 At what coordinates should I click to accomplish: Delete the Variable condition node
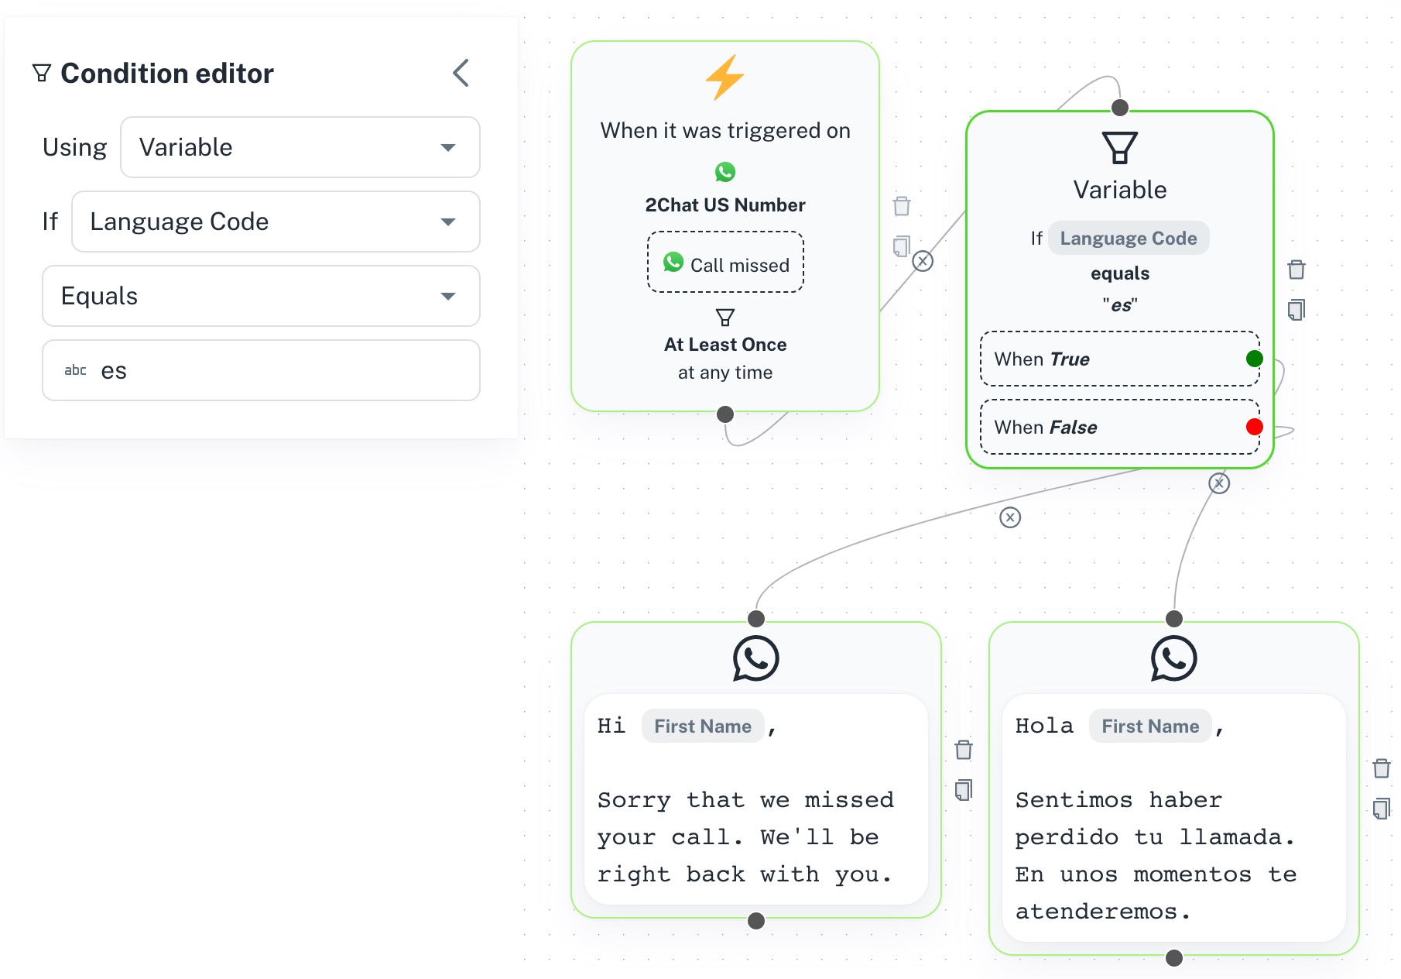point(1297,270)
